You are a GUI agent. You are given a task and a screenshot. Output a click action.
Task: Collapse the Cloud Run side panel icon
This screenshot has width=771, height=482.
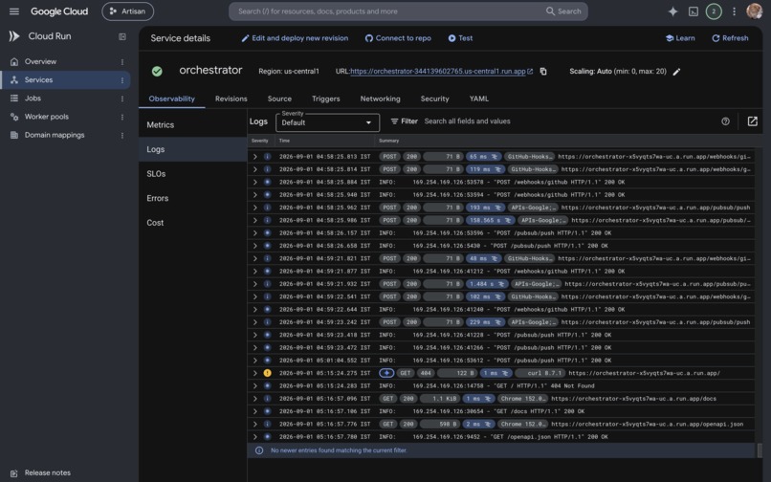point(121,36)
